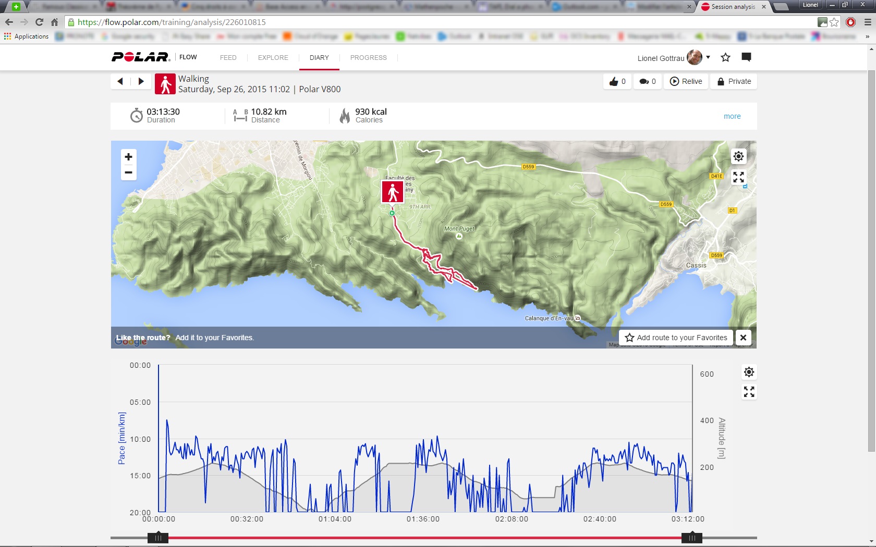Open map settings gear icon

click(x=738, y=156)
